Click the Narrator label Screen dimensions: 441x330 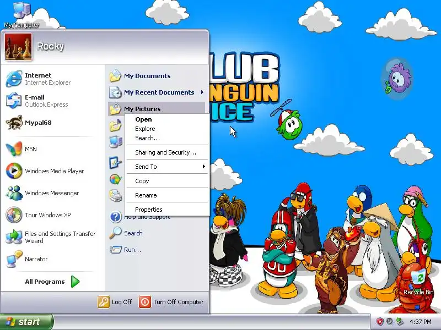(36, 259)
